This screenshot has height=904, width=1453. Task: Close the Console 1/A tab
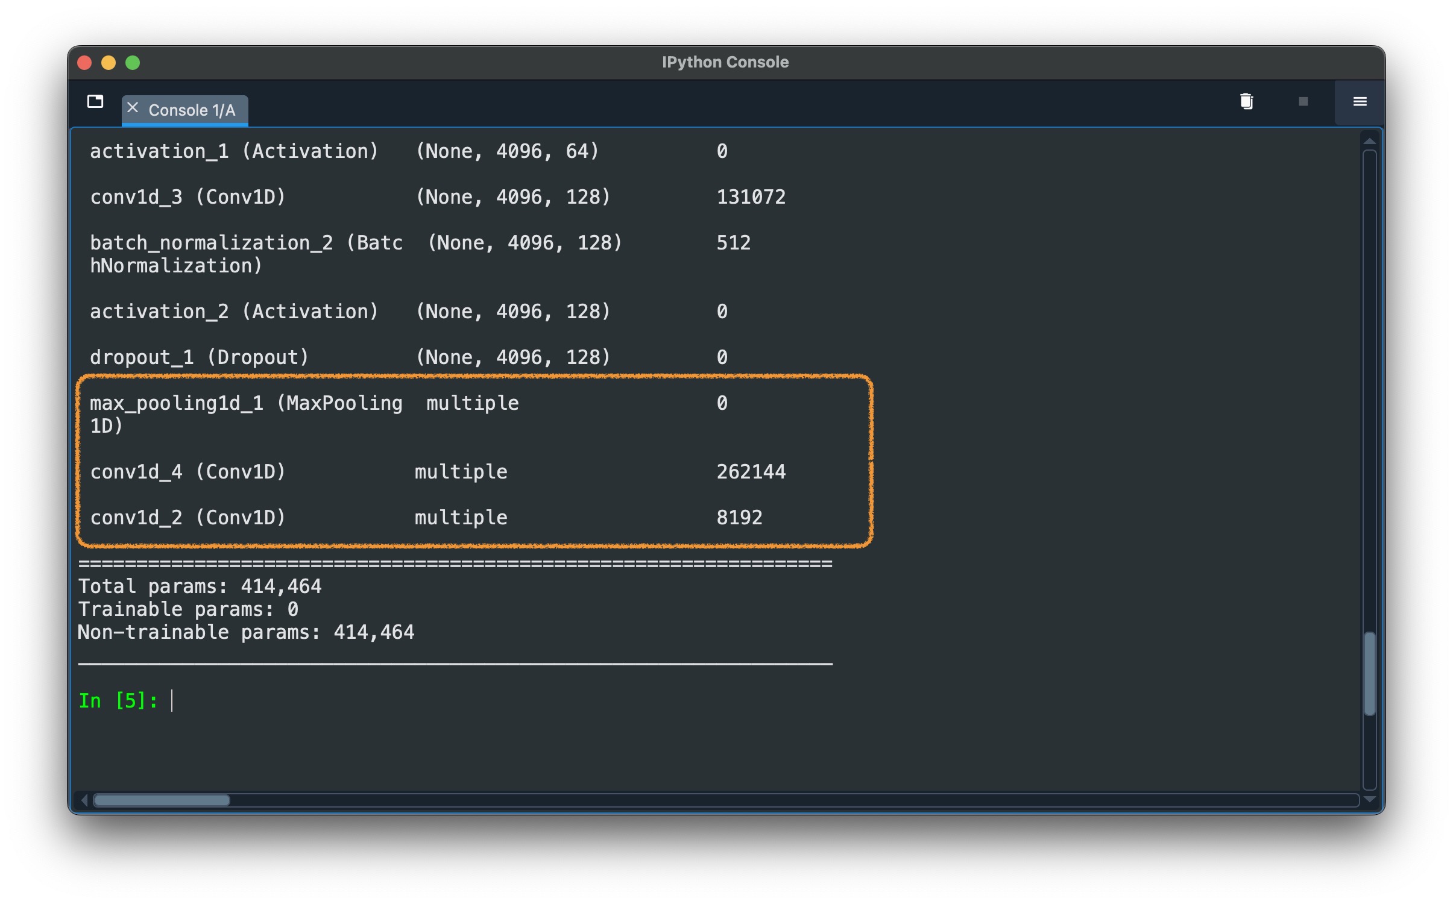point(133,108)
